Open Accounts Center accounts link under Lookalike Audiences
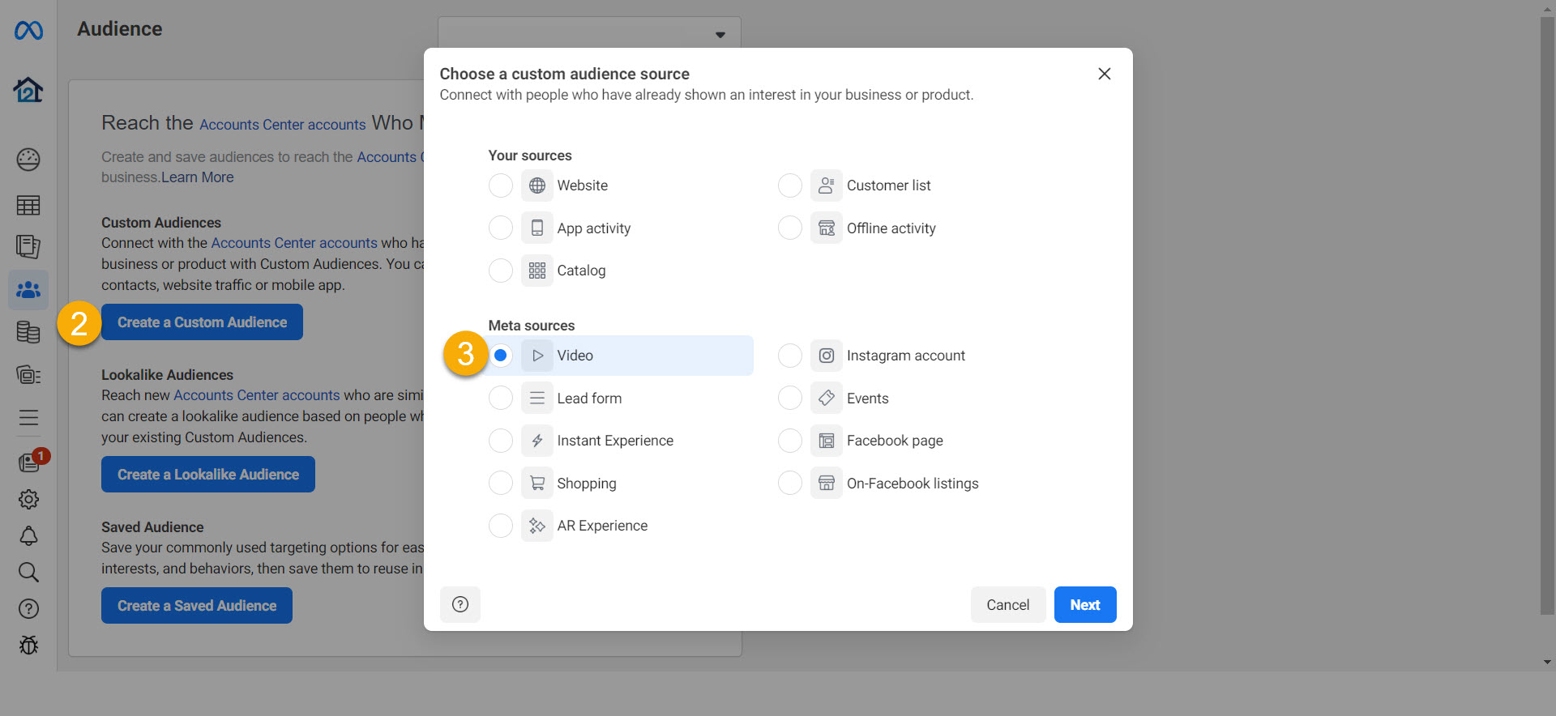1556x716 pixels. point(257,395)
